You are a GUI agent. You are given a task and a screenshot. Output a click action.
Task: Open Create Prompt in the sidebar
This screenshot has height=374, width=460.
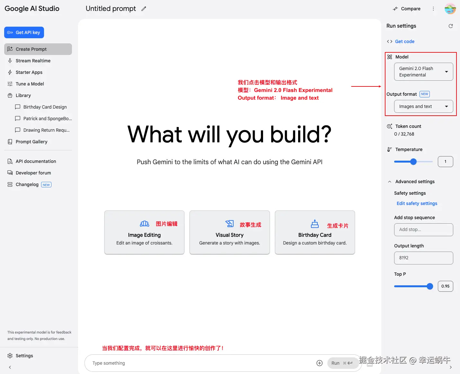click(x=38, y=49)
